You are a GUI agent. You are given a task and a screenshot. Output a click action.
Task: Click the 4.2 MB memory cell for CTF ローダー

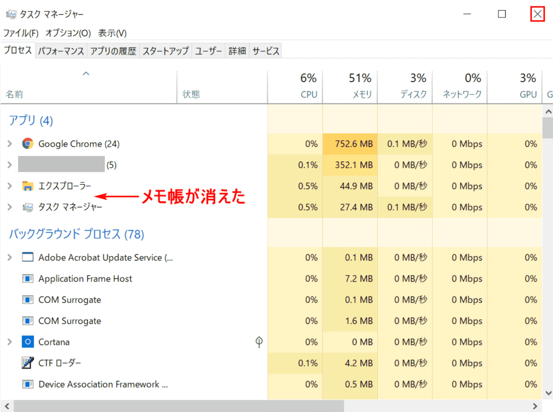point(350,363)
